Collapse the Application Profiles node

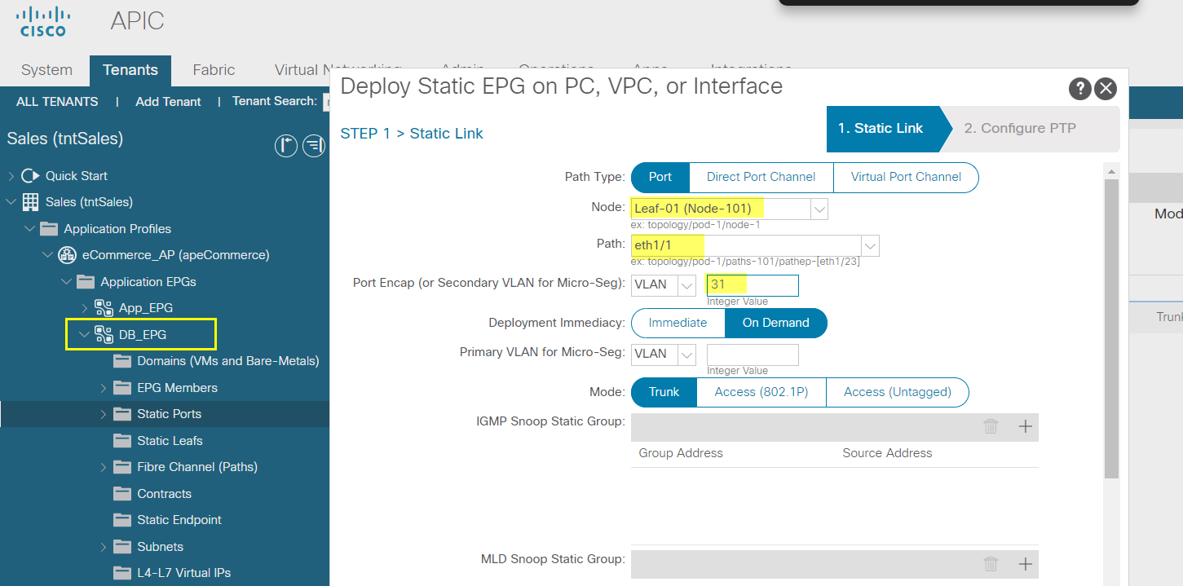tap(29, 228)
